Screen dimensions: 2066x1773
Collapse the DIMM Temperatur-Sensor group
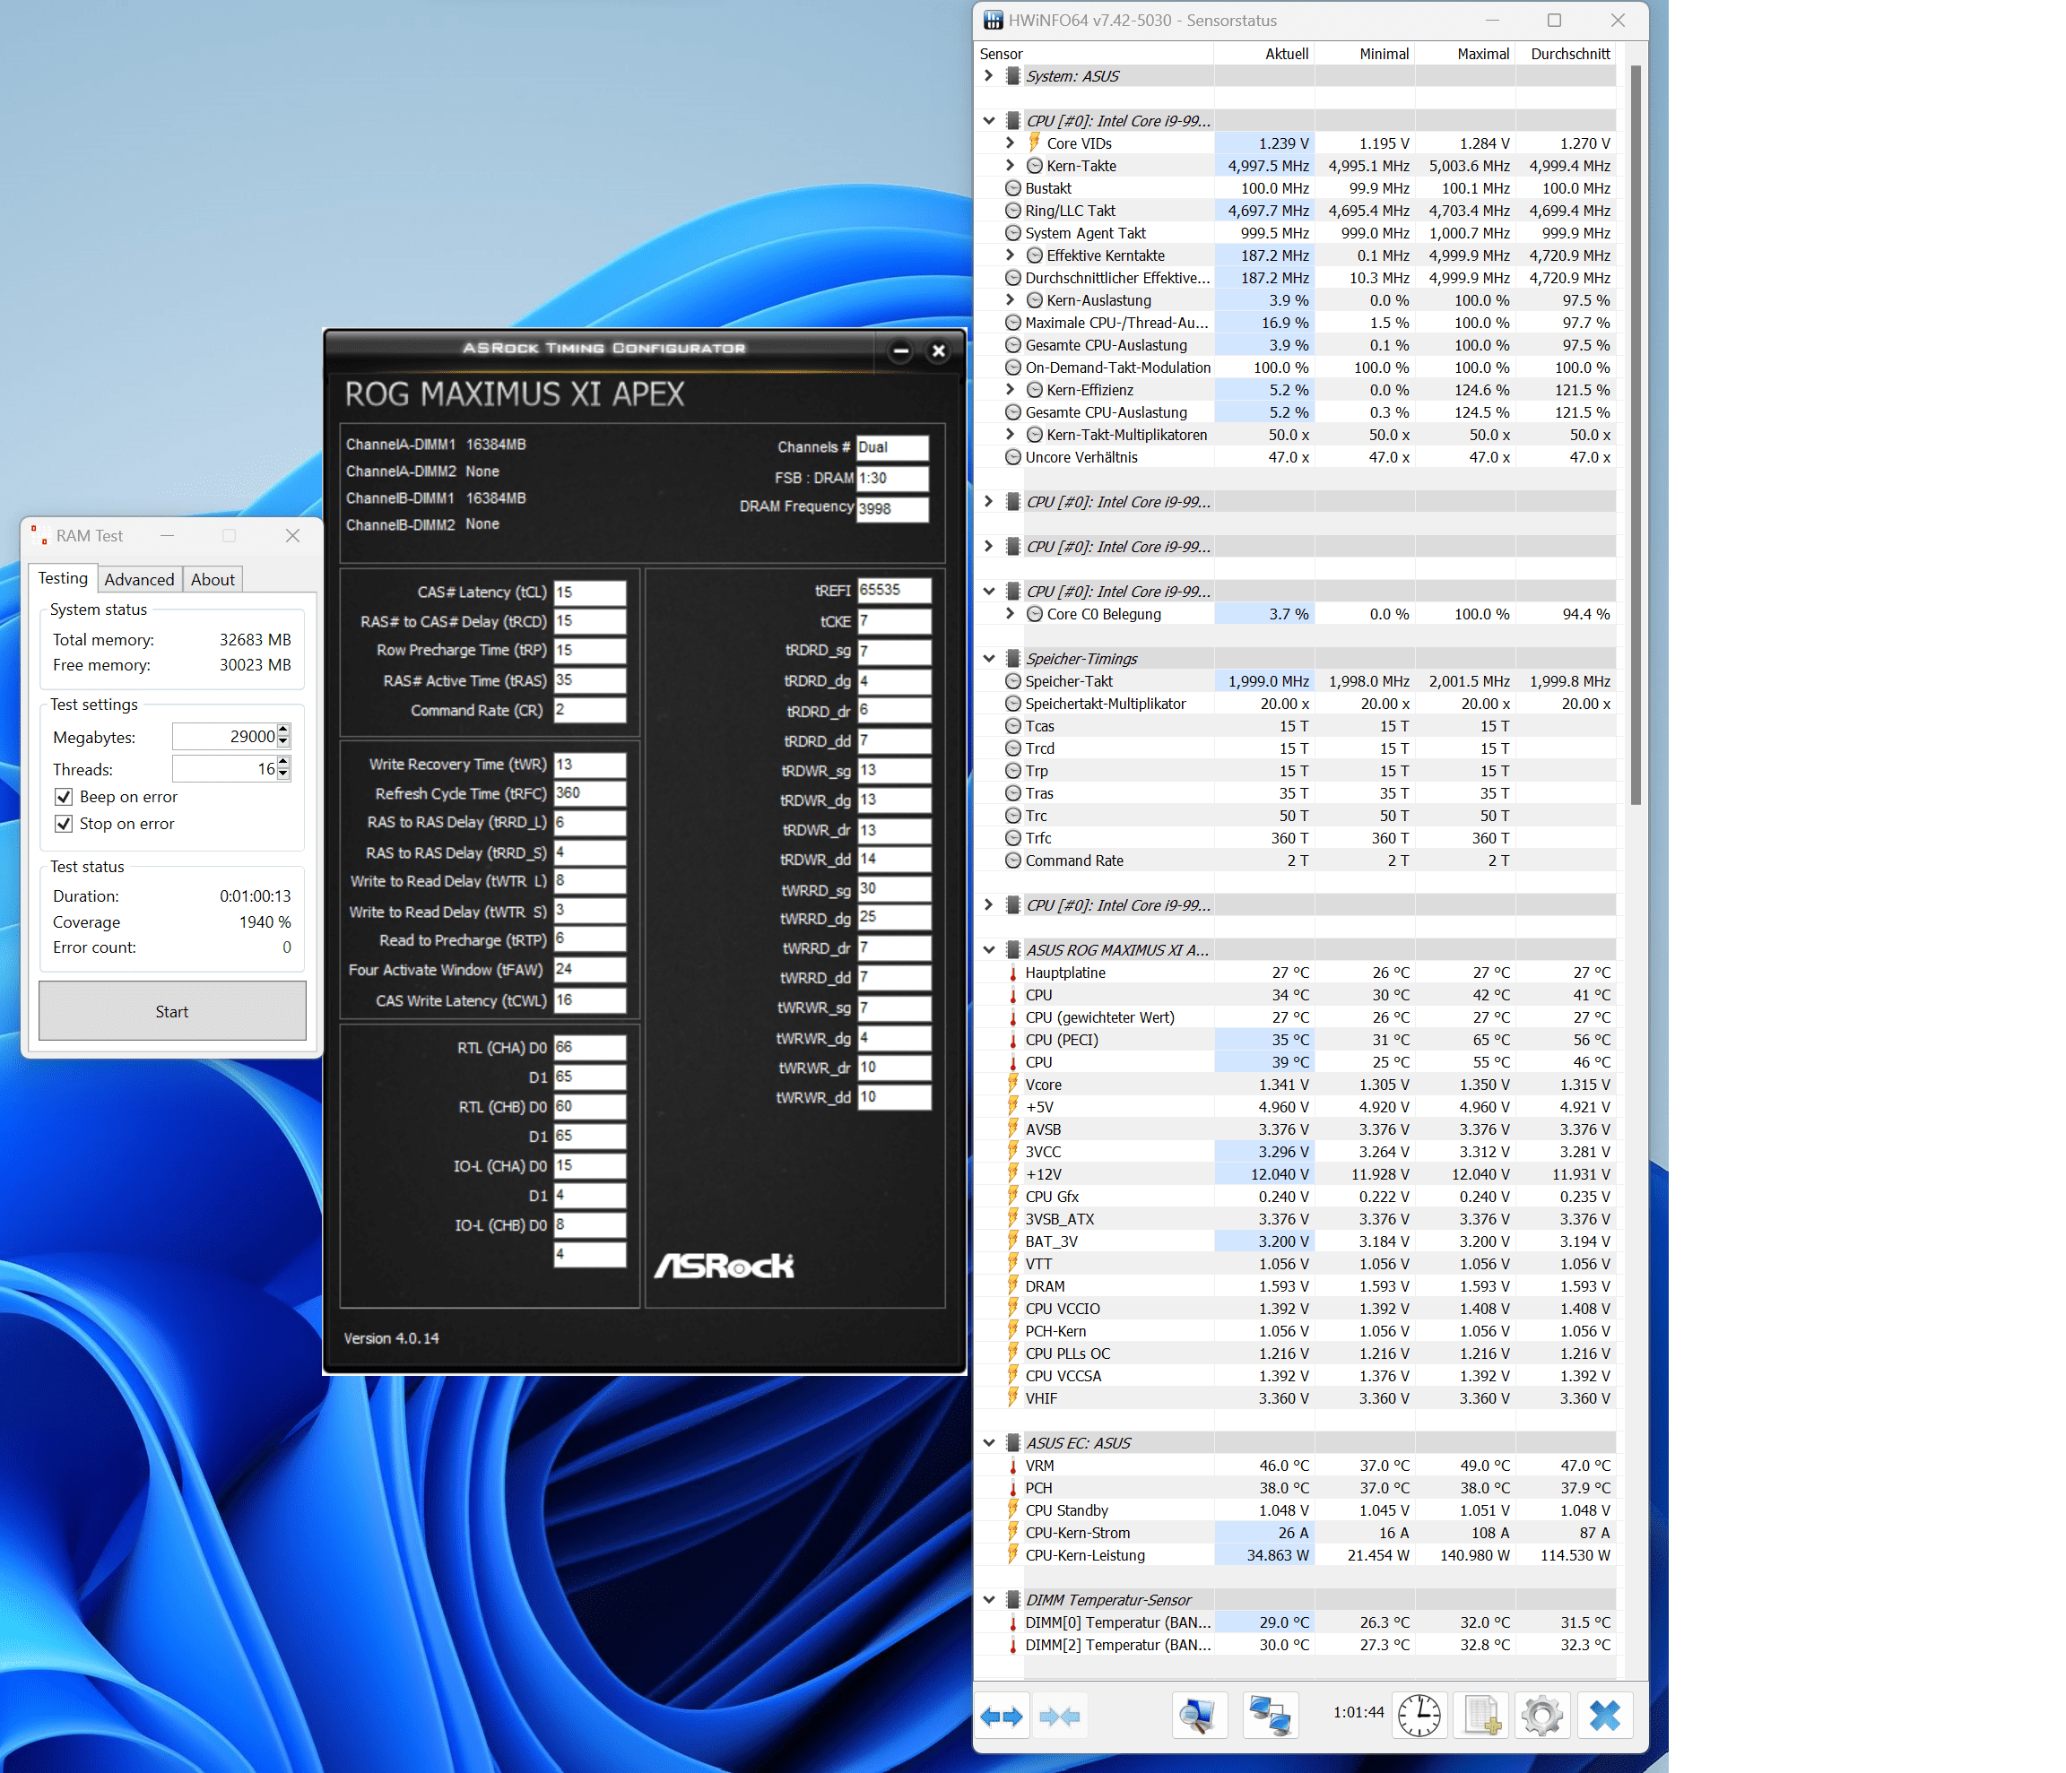tap(988, 1600)
